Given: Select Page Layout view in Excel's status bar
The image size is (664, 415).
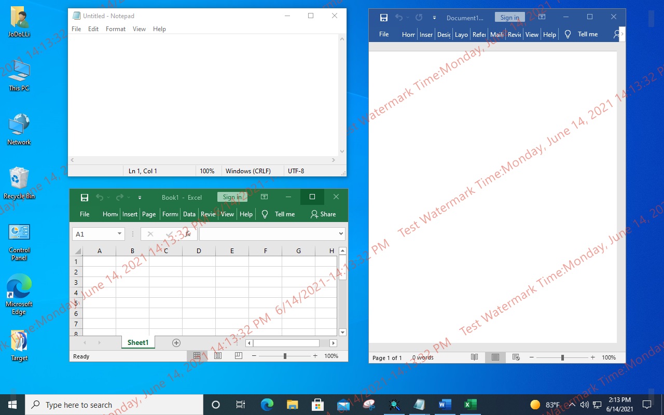Looking at the screenshot, I should (x=217, y=356).
